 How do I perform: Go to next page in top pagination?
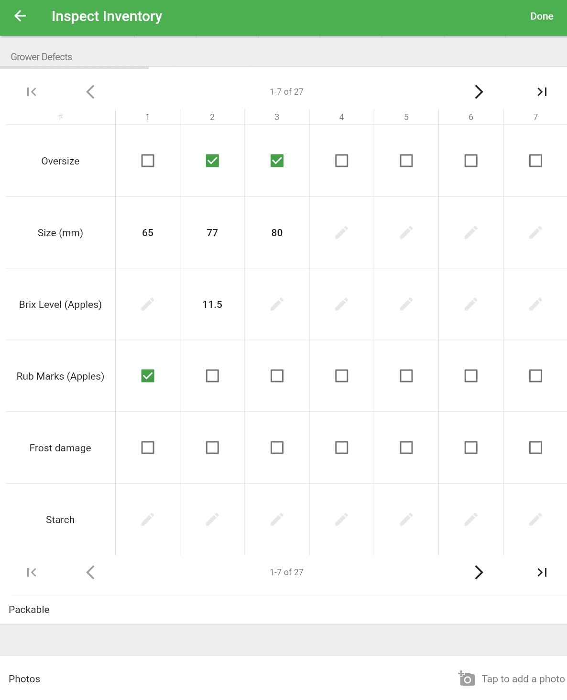(479, 92)
